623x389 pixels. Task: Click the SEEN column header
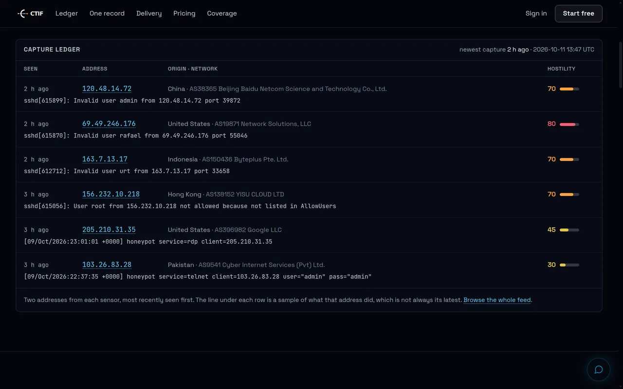(31, 69)
